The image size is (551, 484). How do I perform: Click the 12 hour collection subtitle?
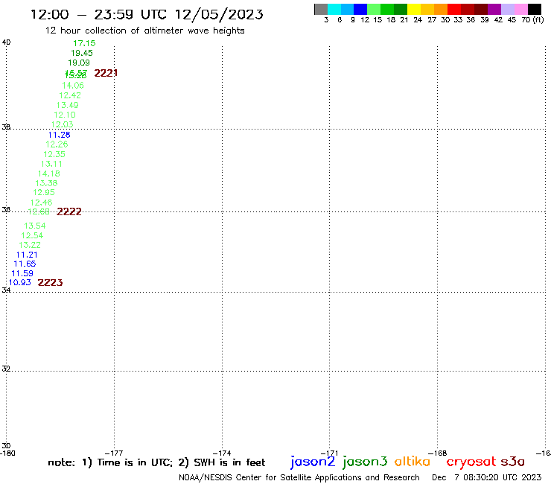[144, 31]
